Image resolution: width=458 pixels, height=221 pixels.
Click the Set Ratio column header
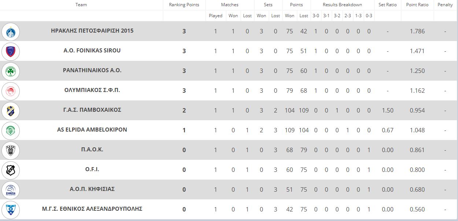[x=388, y=5]
